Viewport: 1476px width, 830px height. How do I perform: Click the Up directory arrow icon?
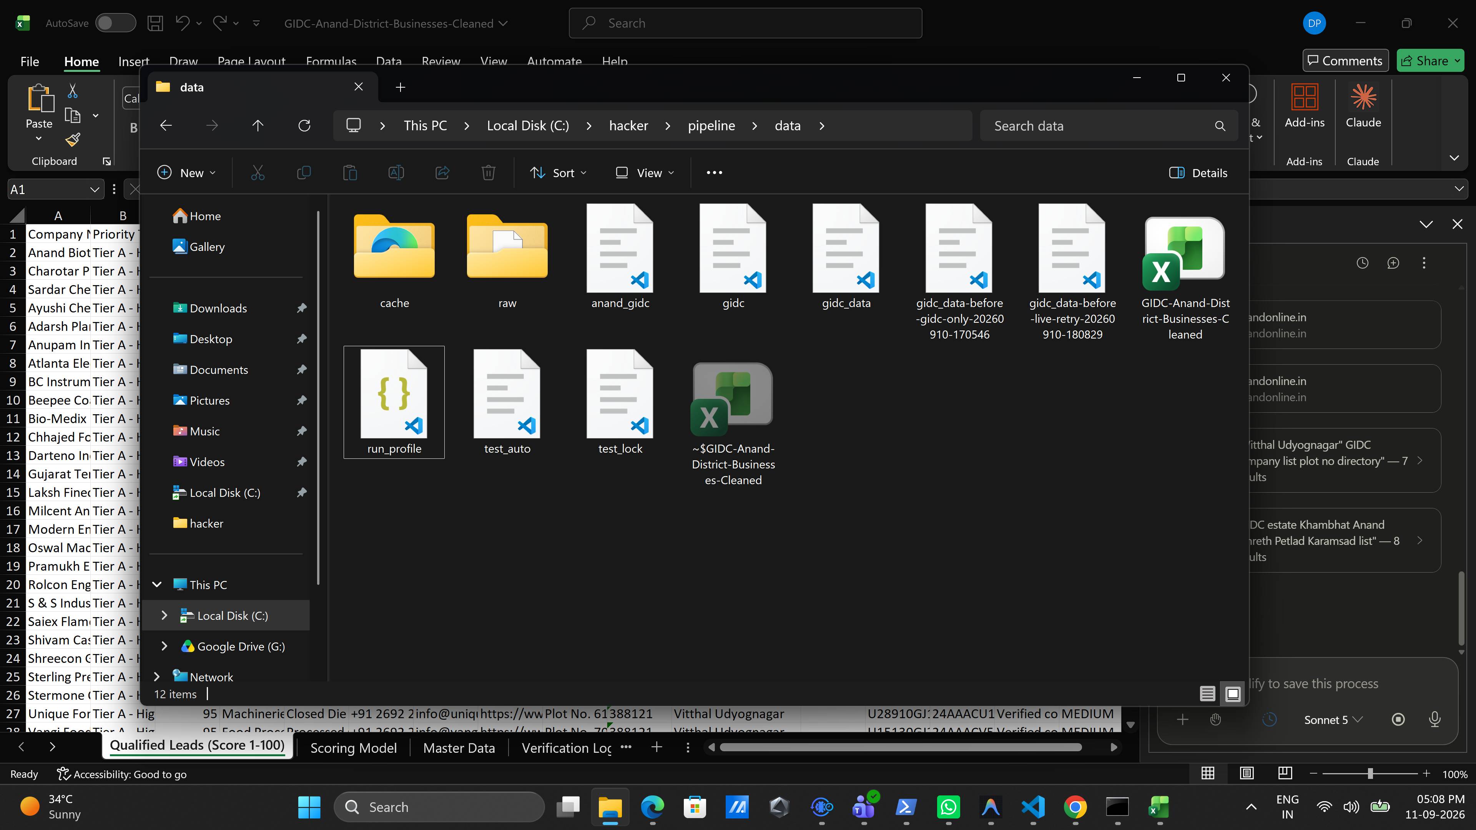tap(258, 125)
